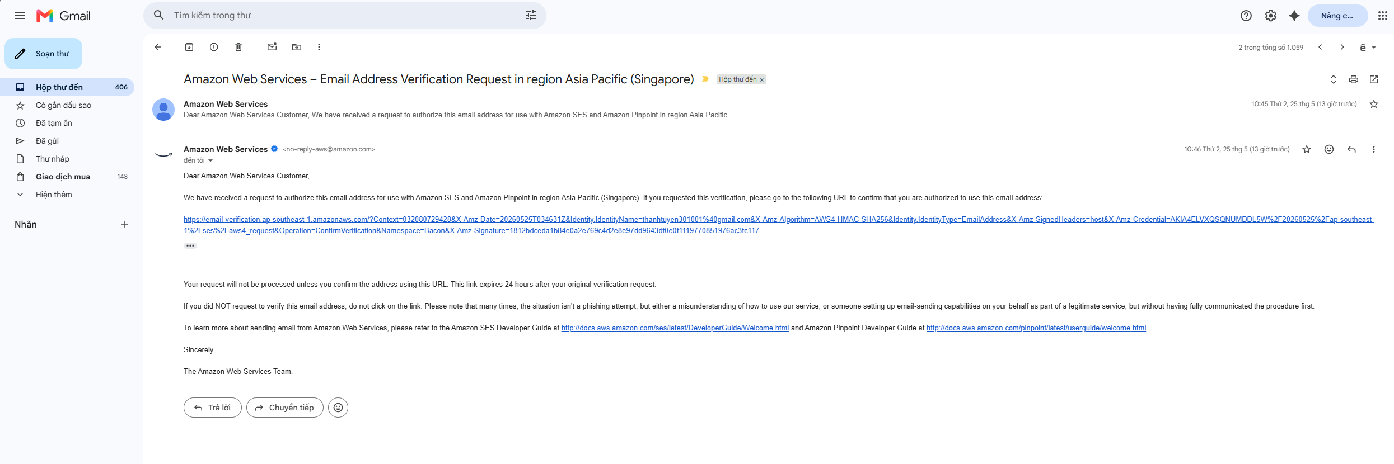Open the email verification confirmation URL

[779, 225]
